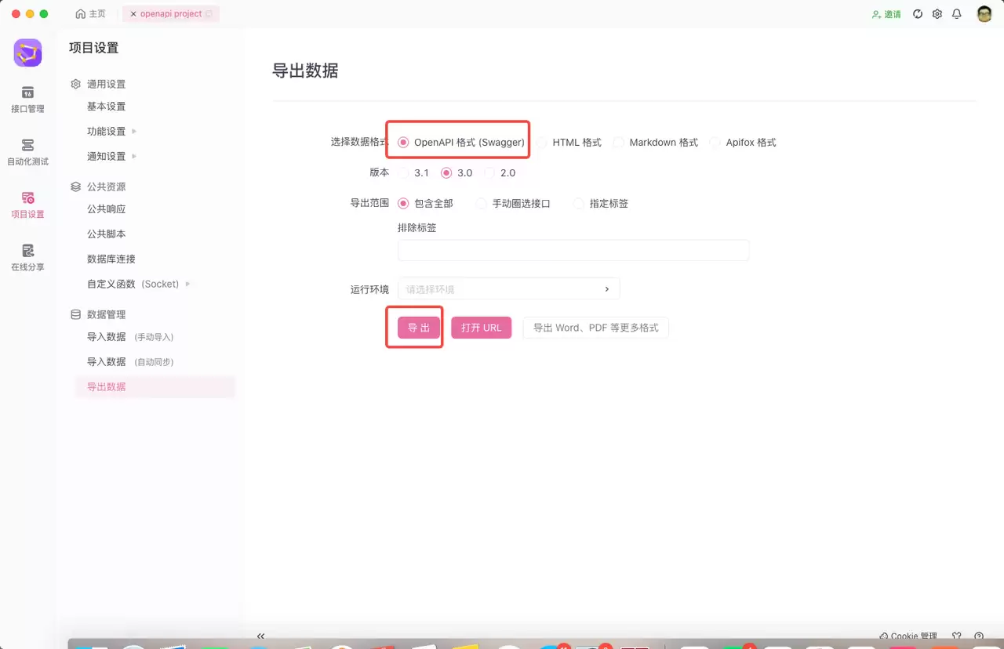Open the notifications bell
Viewport: 1004px width, 649px height.
[x=957, y=14]
